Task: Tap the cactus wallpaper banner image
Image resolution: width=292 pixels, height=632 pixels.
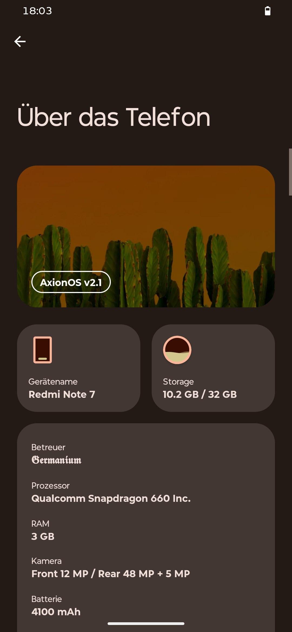Action: pos(146,236)
